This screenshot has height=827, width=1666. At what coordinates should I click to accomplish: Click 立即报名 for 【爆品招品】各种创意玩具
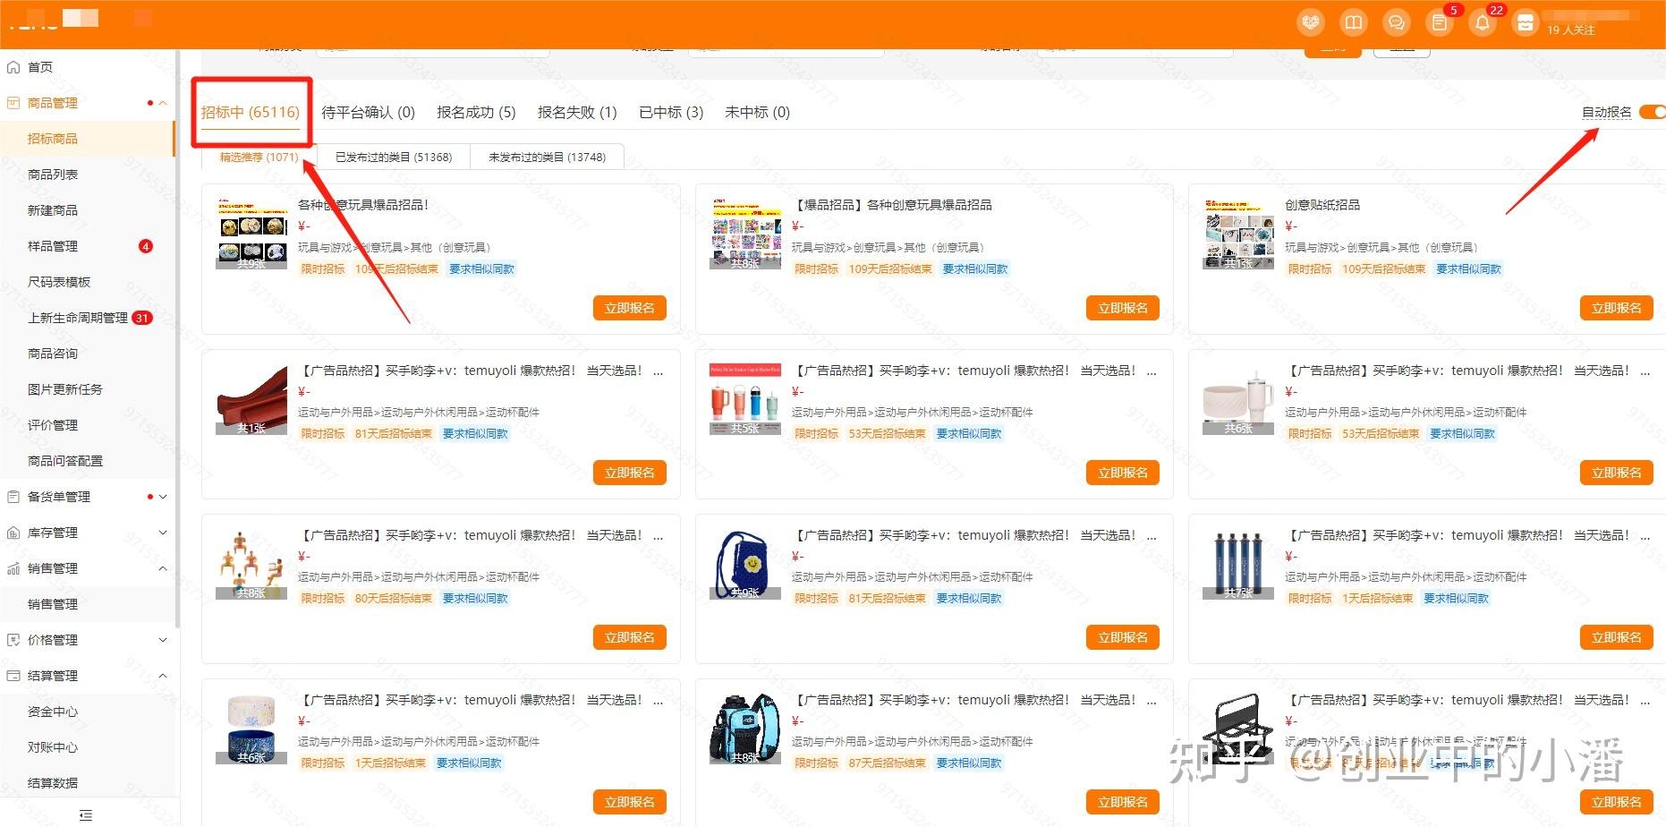1123,308
